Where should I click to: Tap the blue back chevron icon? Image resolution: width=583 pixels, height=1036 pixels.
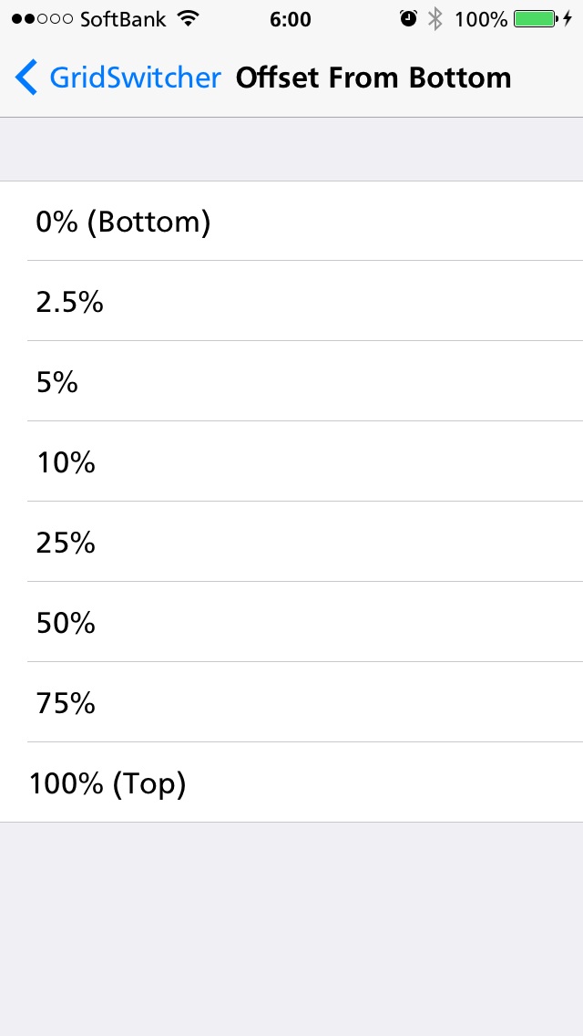[x=26, y=78]
